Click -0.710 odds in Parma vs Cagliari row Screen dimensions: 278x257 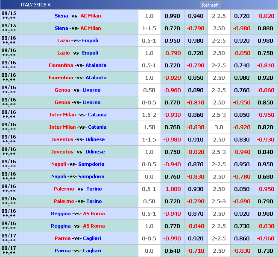(x=196, y=251)
